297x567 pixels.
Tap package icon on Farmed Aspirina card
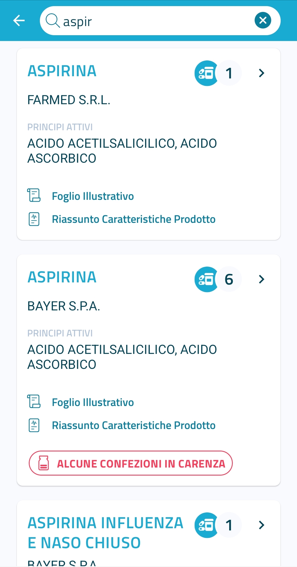(206, 73)
